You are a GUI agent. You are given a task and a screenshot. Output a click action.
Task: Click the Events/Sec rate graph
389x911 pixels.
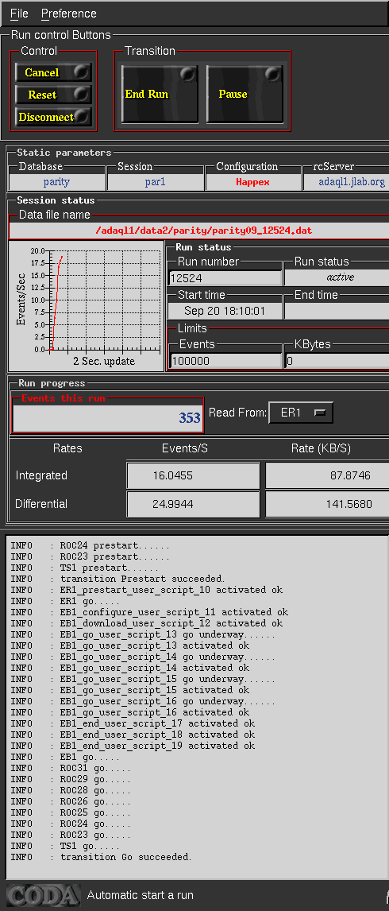coord(86,306)
